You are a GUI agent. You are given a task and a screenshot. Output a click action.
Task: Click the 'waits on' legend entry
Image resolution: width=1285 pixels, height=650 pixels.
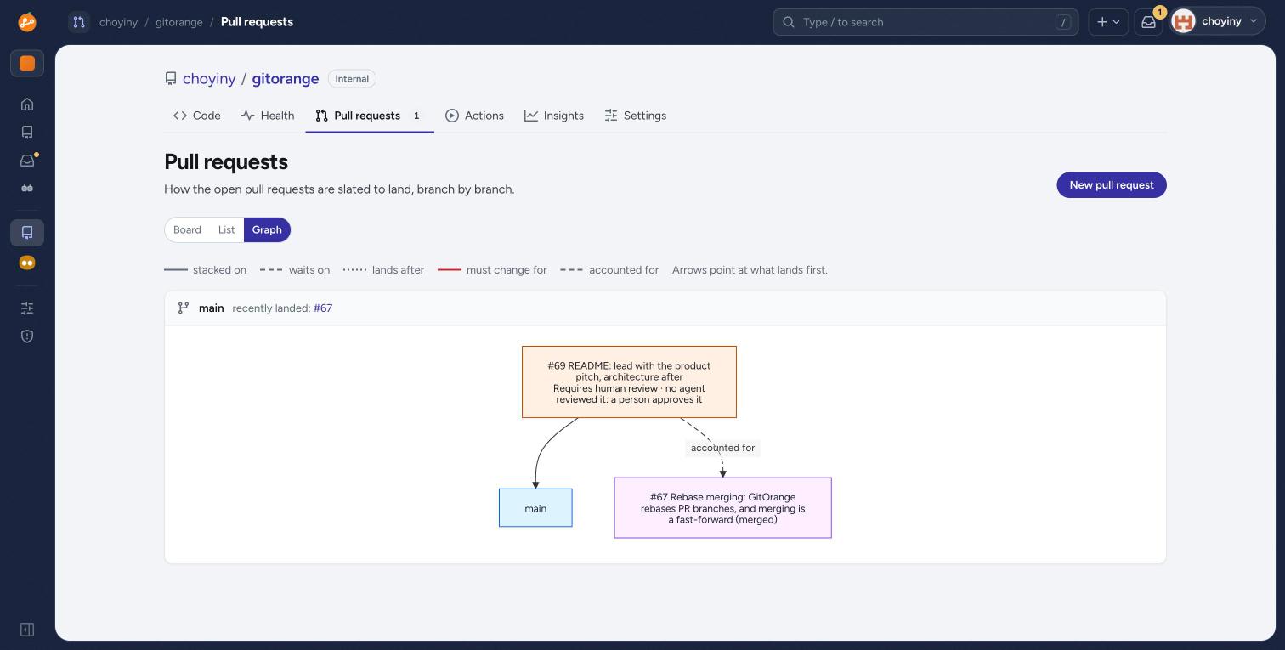[x=295, y=270]
